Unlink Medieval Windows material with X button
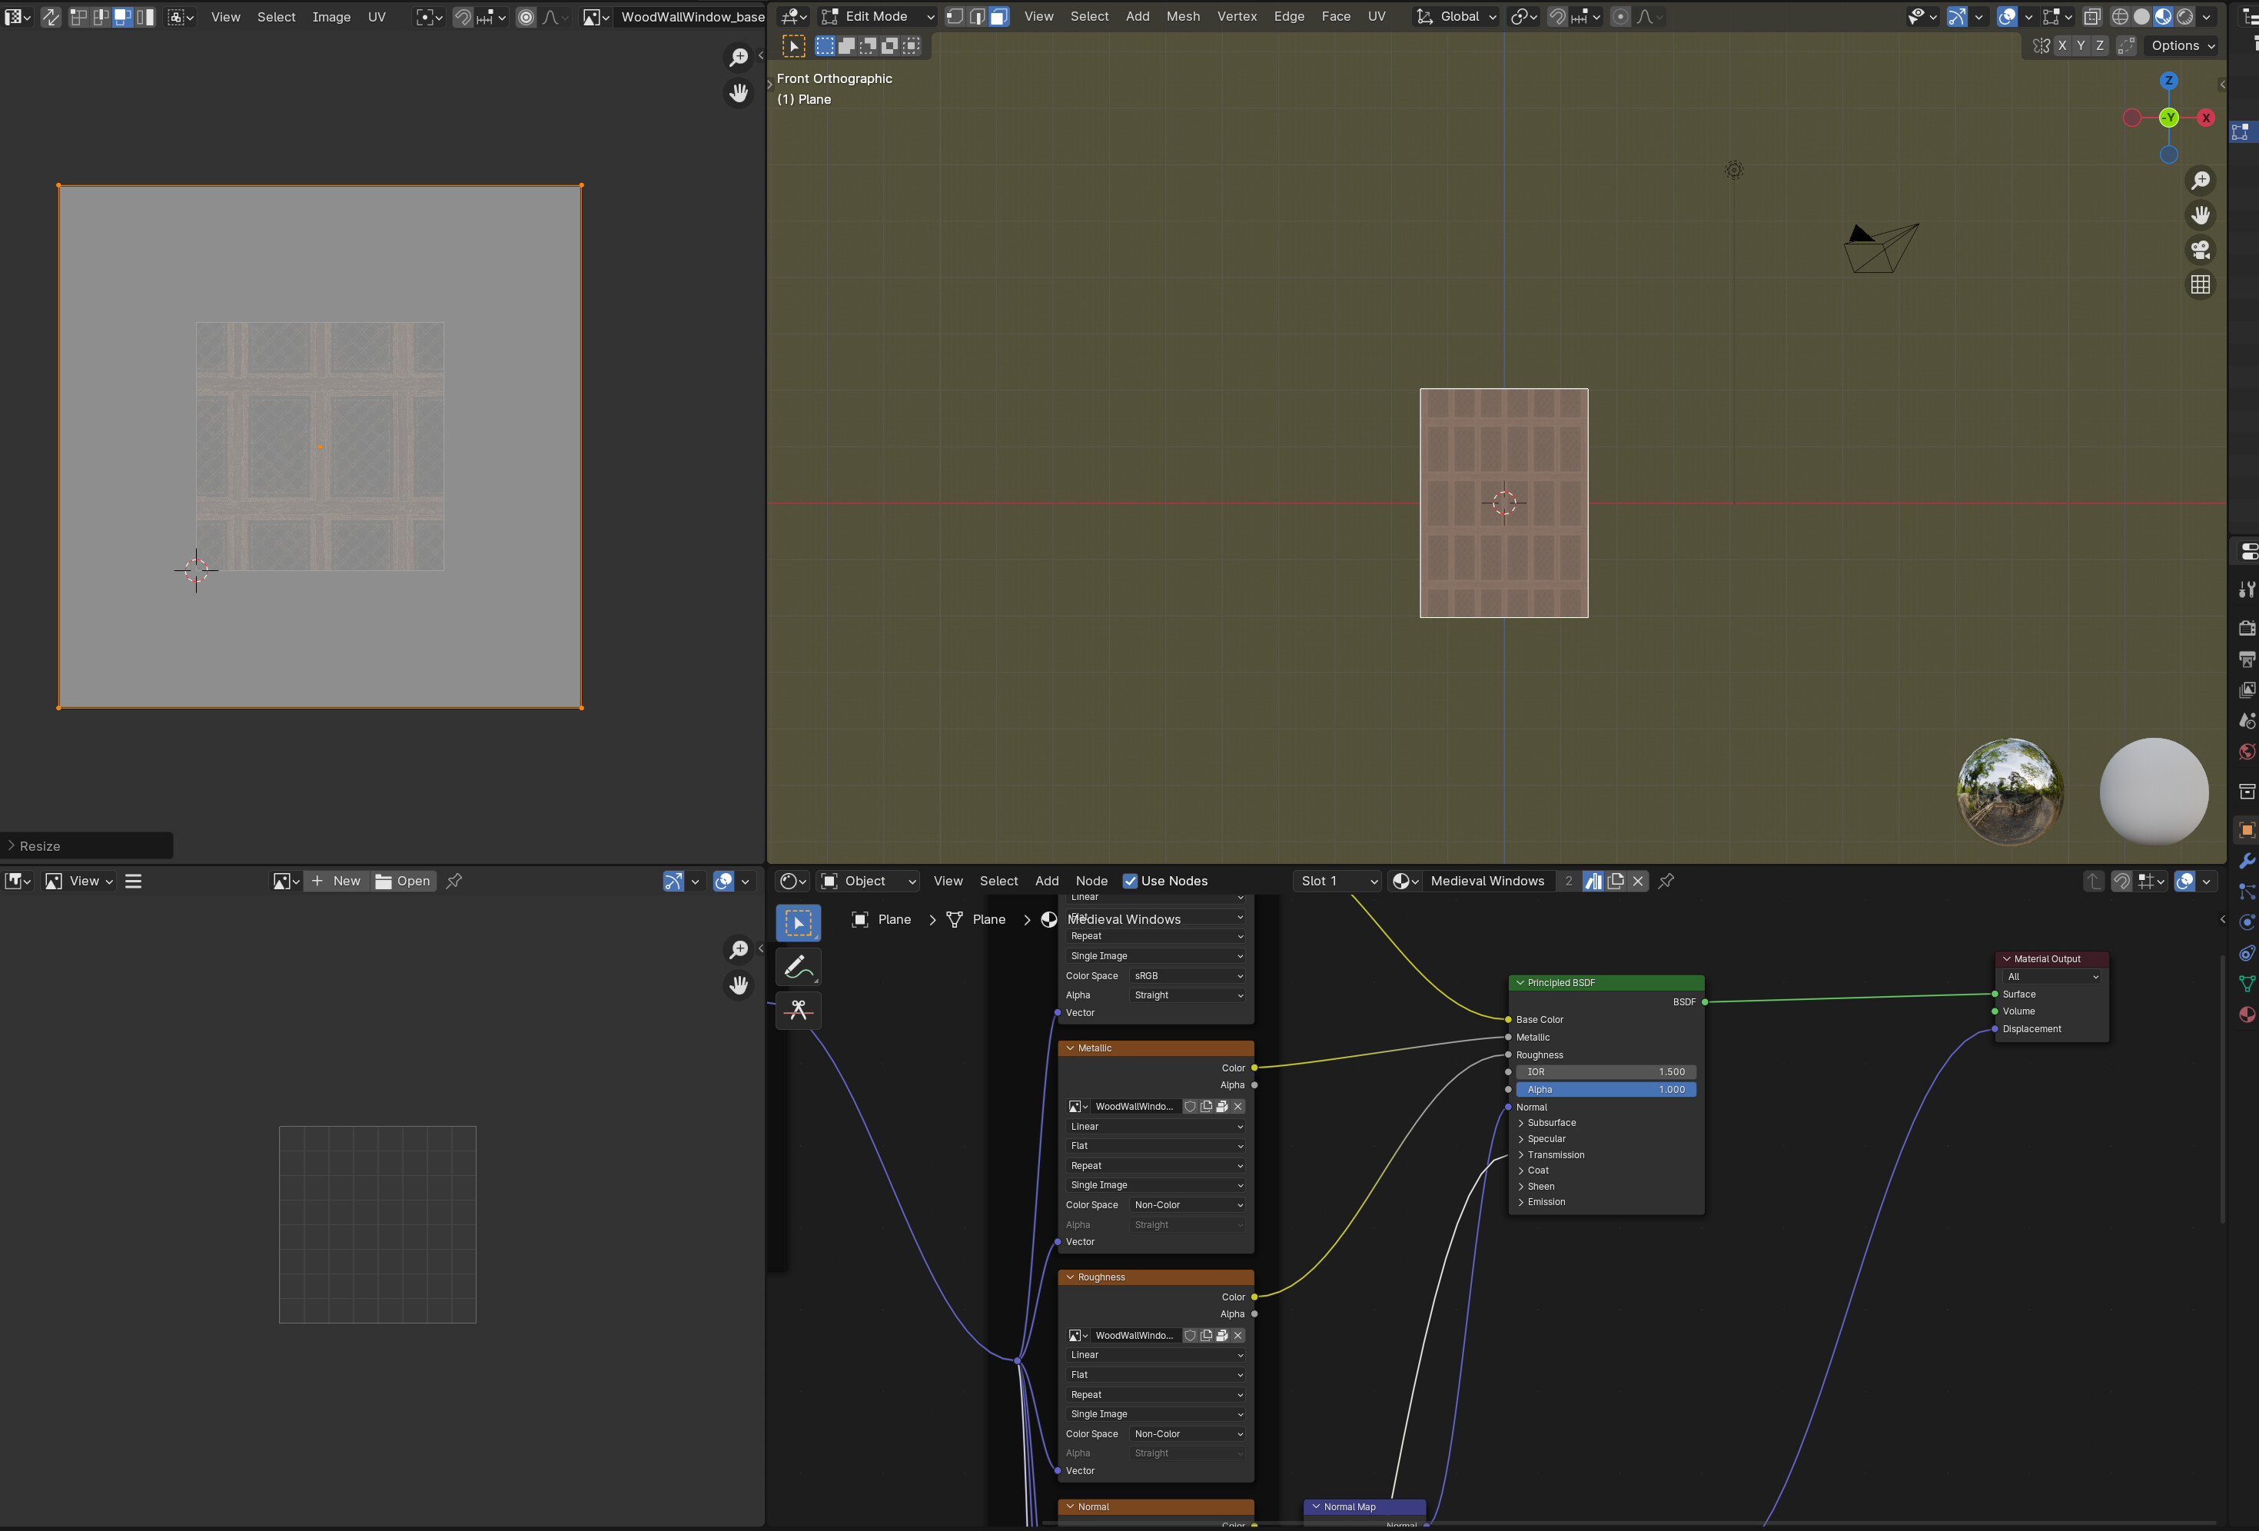This screenshot has width=2259, height=1531. [x=1638, y=881]
